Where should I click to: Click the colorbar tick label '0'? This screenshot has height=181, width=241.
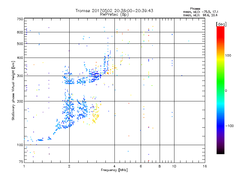tap(226, 91)
